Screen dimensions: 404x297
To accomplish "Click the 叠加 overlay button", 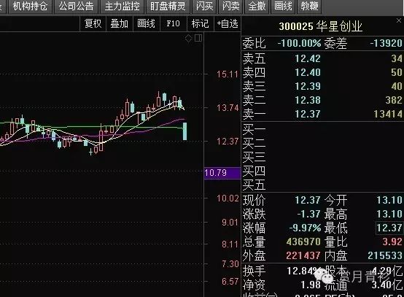I will pyautogui.click(x=120, y=24).
